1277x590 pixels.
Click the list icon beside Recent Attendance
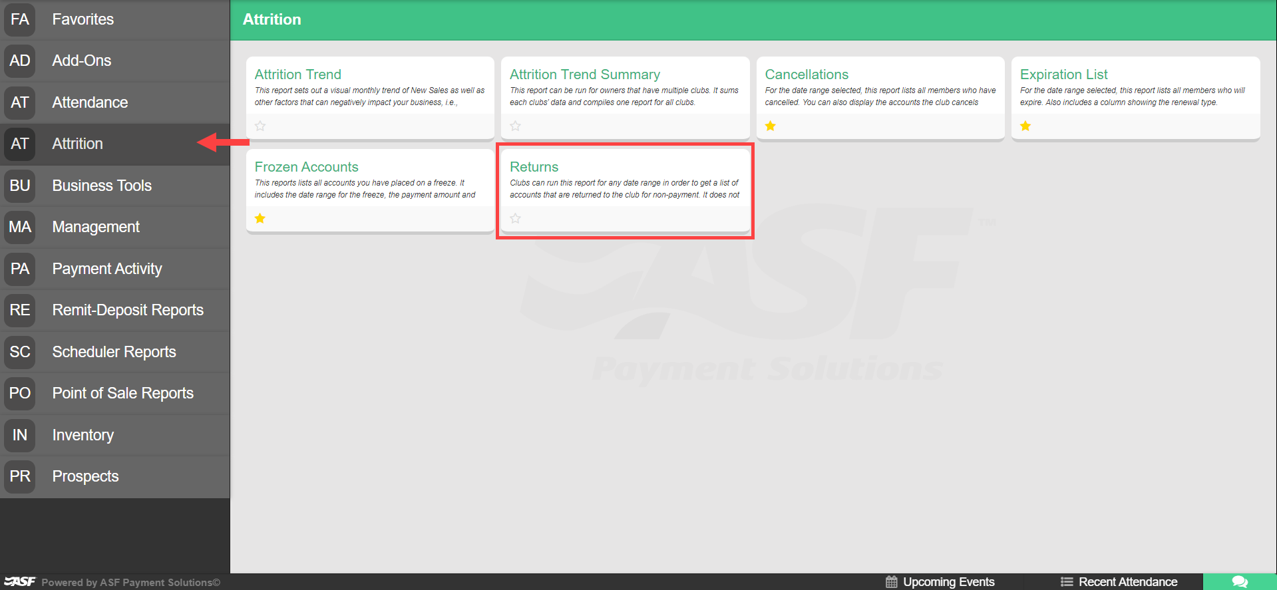tap(1067, 582)
